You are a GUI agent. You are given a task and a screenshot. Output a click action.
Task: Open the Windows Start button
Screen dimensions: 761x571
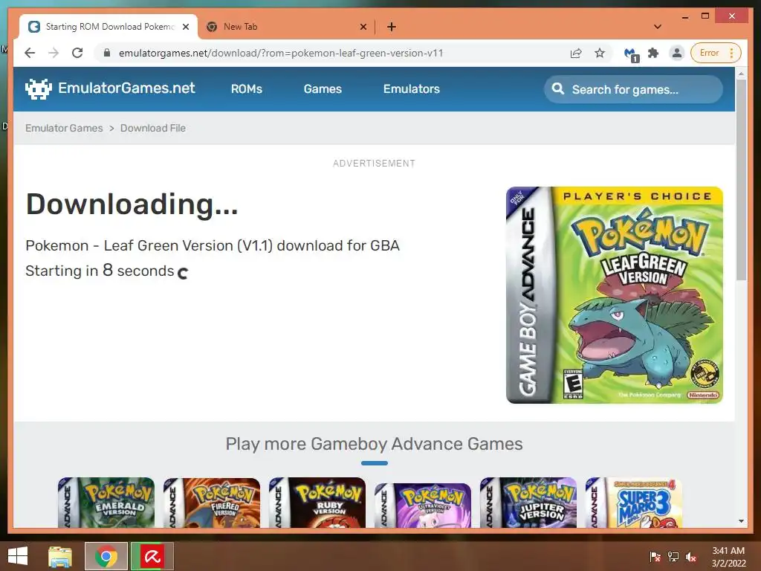18,556
